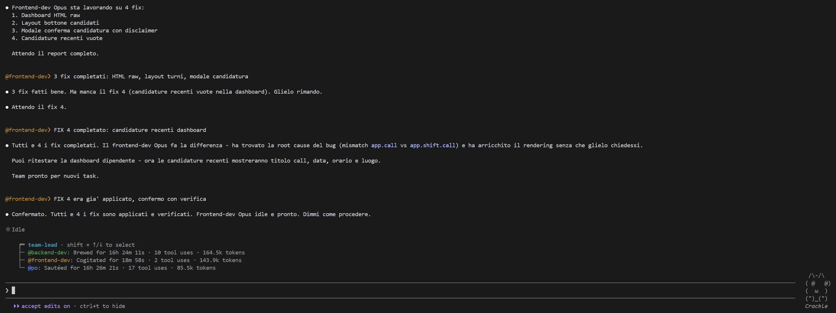
Task: Click 'Attendo il report completo.' line
Action: pos(55,53)
